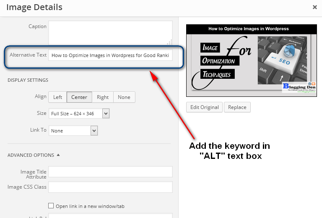Viewport: 322px width, 218px height.
Task: Open the Size dropdown showing Full Size
Action: click(x=79, y=114)
